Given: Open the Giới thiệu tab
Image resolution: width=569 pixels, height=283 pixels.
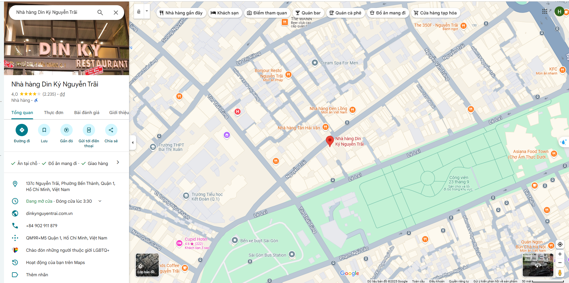Looking at the screenshot, I should click(119, 113).
